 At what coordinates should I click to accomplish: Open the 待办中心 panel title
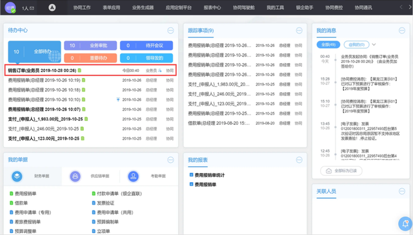[x=17, y=30]
